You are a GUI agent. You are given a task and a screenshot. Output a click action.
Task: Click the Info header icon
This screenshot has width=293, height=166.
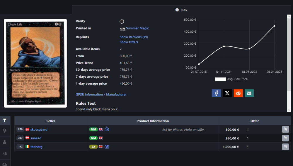coord(177,10)
